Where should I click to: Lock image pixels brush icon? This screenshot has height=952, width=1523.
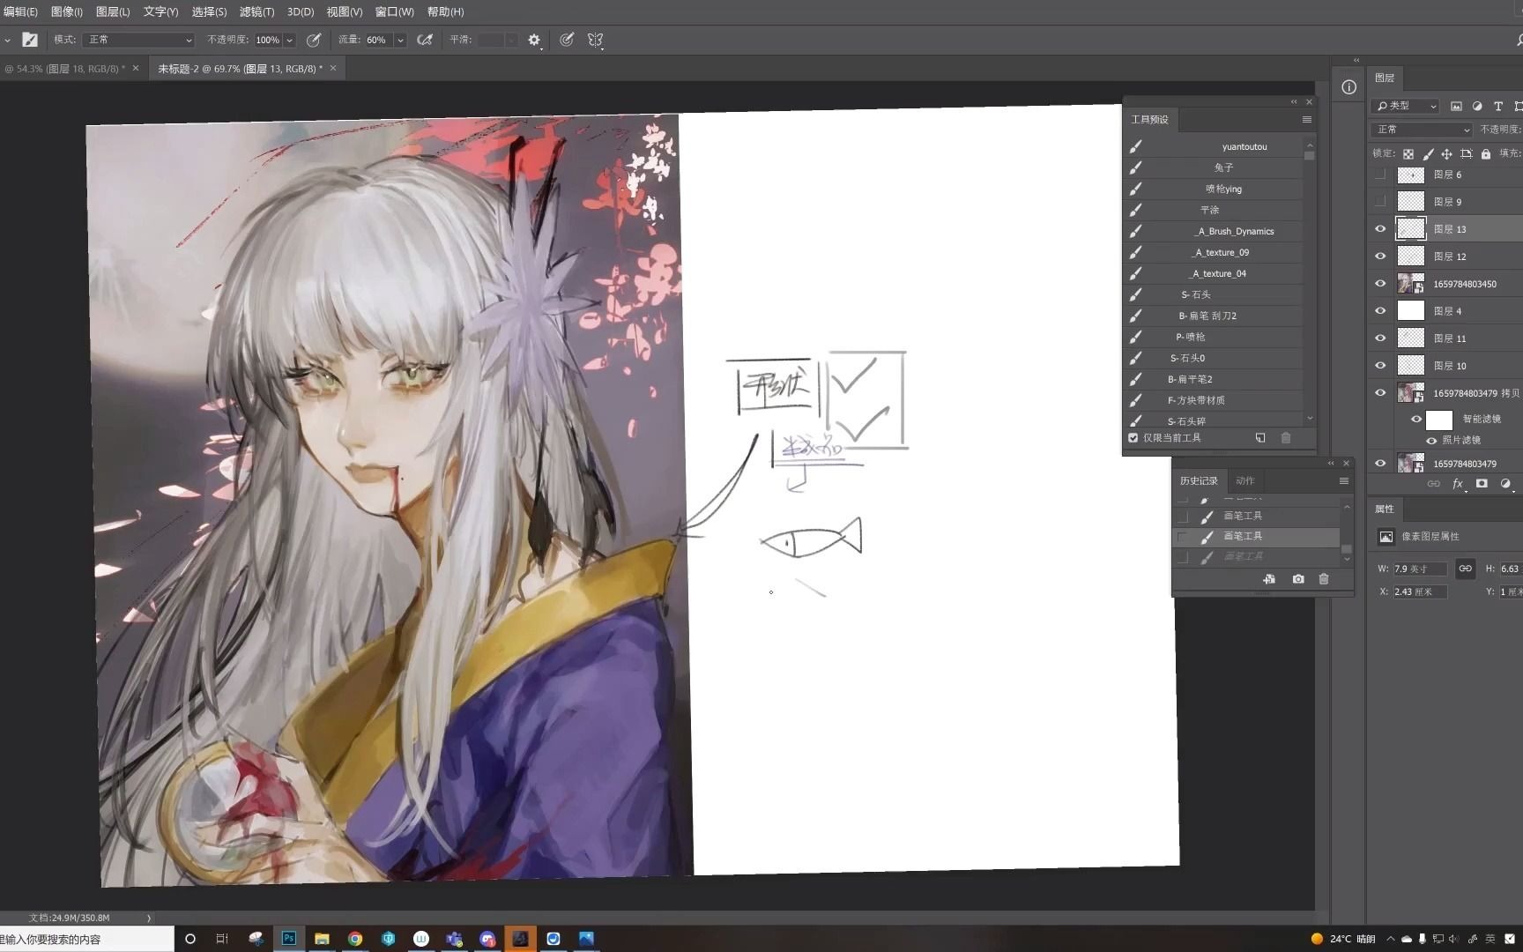[x=1428, y=153]
